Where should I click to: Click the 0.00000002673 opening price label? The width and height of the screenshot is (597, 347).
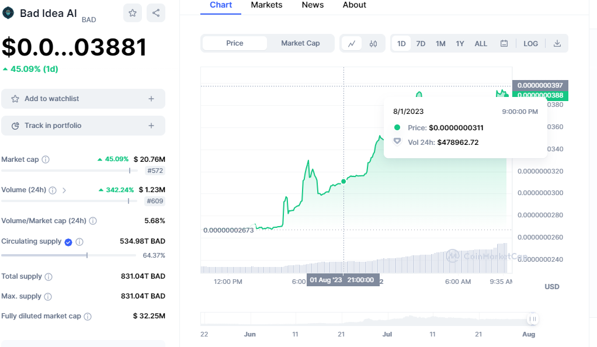228,230
